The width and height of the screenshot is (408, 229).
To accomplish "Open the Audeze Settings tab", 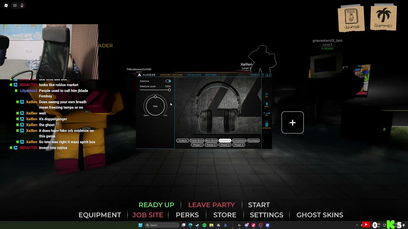I will point(211,75).
